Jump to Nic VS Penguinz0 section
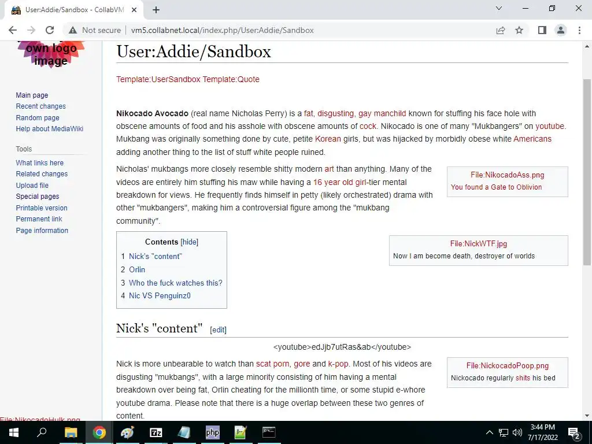The image size is (592, 444). pyautogui.click(x=160, y=295)
